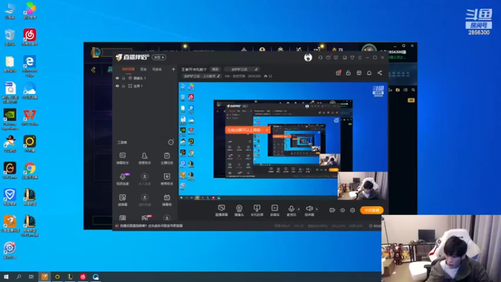
Task: Click the orange stop-streaming button
Action: [x=371, y=210]
